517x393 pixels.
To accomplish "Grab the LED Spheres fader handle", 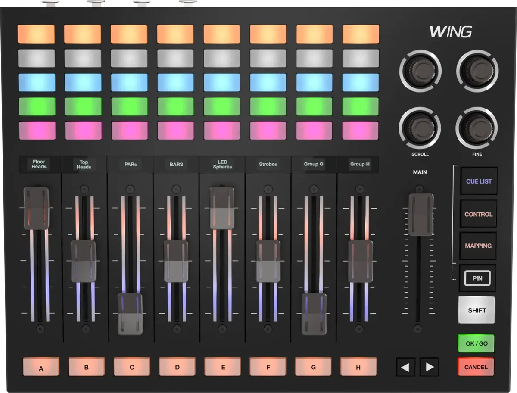I will click(222, 208).
